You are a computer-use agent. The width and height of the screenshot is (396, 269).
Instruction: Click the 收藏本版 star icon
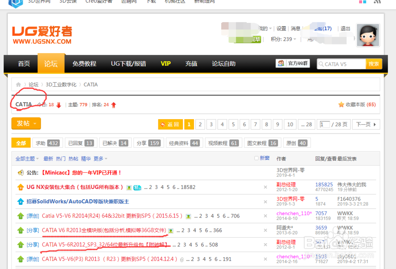[341, 105]
